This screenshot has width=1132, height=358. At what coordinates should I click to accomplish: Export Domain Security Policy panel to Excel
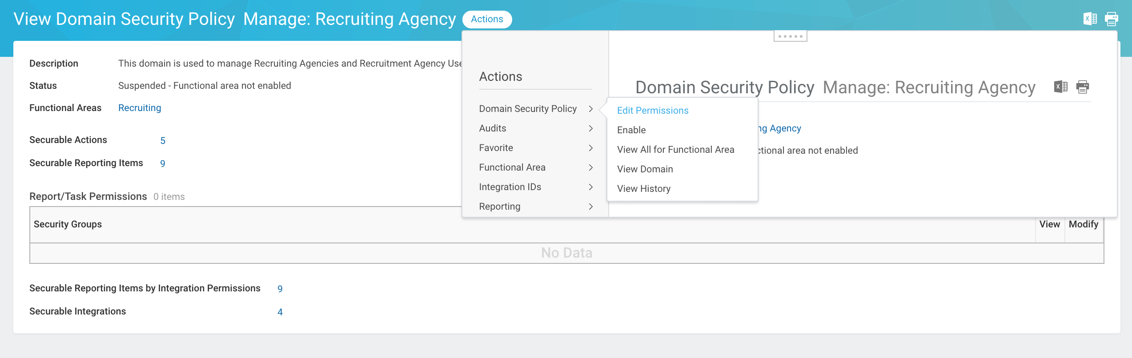click(1060, 87)
